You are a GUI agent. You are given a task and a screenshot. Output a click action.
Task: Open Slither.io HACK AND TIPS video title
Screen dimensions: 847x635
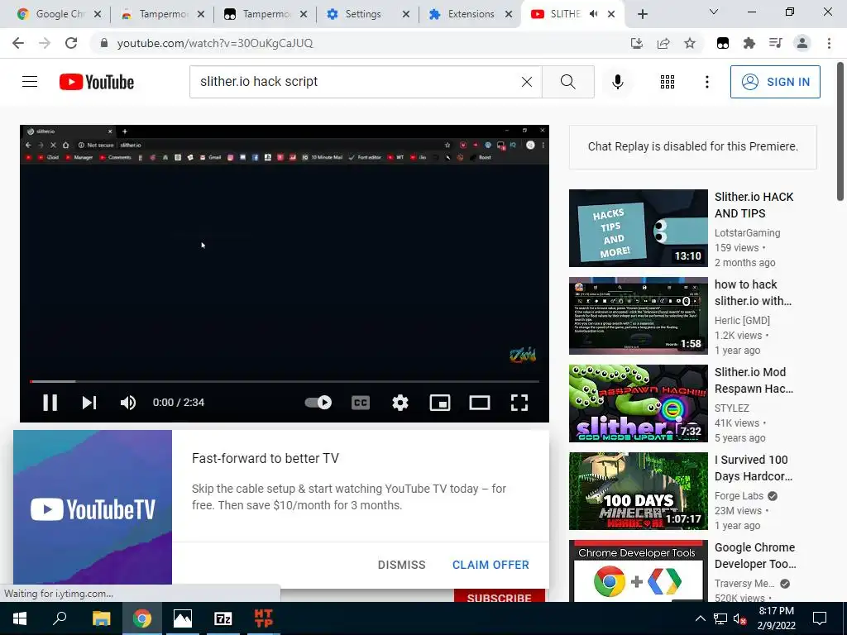click(754, 205)
